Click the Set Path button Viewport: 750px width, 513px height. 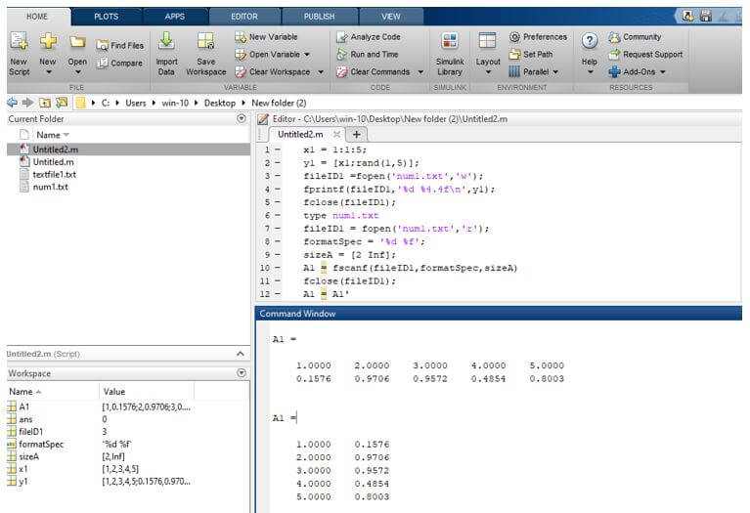tap(537, 55)
